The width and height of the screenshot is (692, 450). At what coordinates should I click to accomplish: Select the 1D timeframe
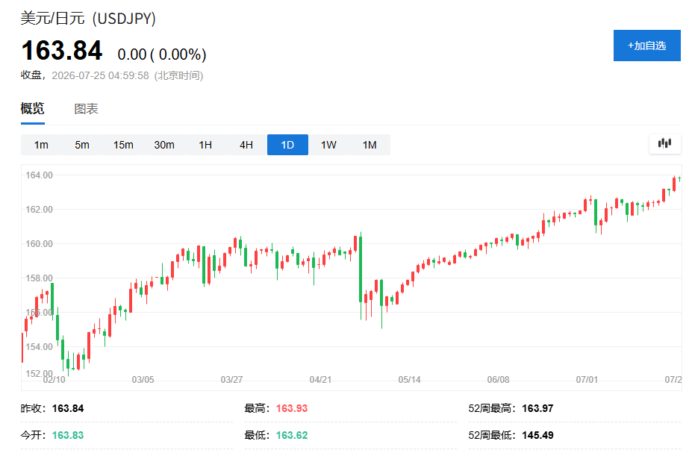point(287,145)
